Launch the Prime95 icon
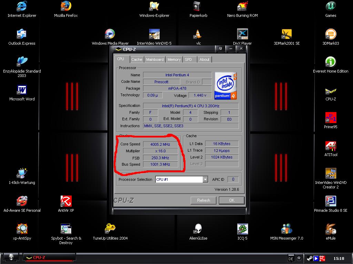Screen dimensions: 353x264 point(331,118)
